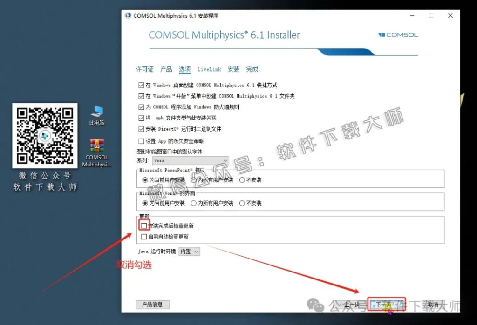This screenshot has height=325, width=477.
Task: Open This PC (此电脑) on the desktop
Action: pos(96,112)
